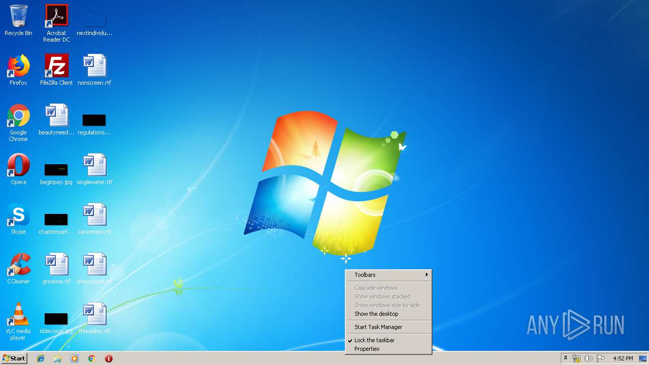Open Opera from the taskbar
Viewport: 649px width, 365px height.
(109, 358)
